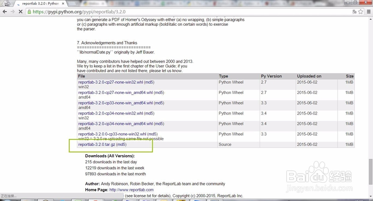This screenshot has height=201, width=373.
Task: Open md5 link for cp27-none-win32.whl
Action: pos(149,82)
